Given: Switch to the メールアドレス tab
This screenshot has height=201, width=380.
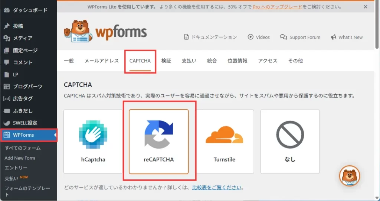Looking at the screenshot, I should coord(102,61).
